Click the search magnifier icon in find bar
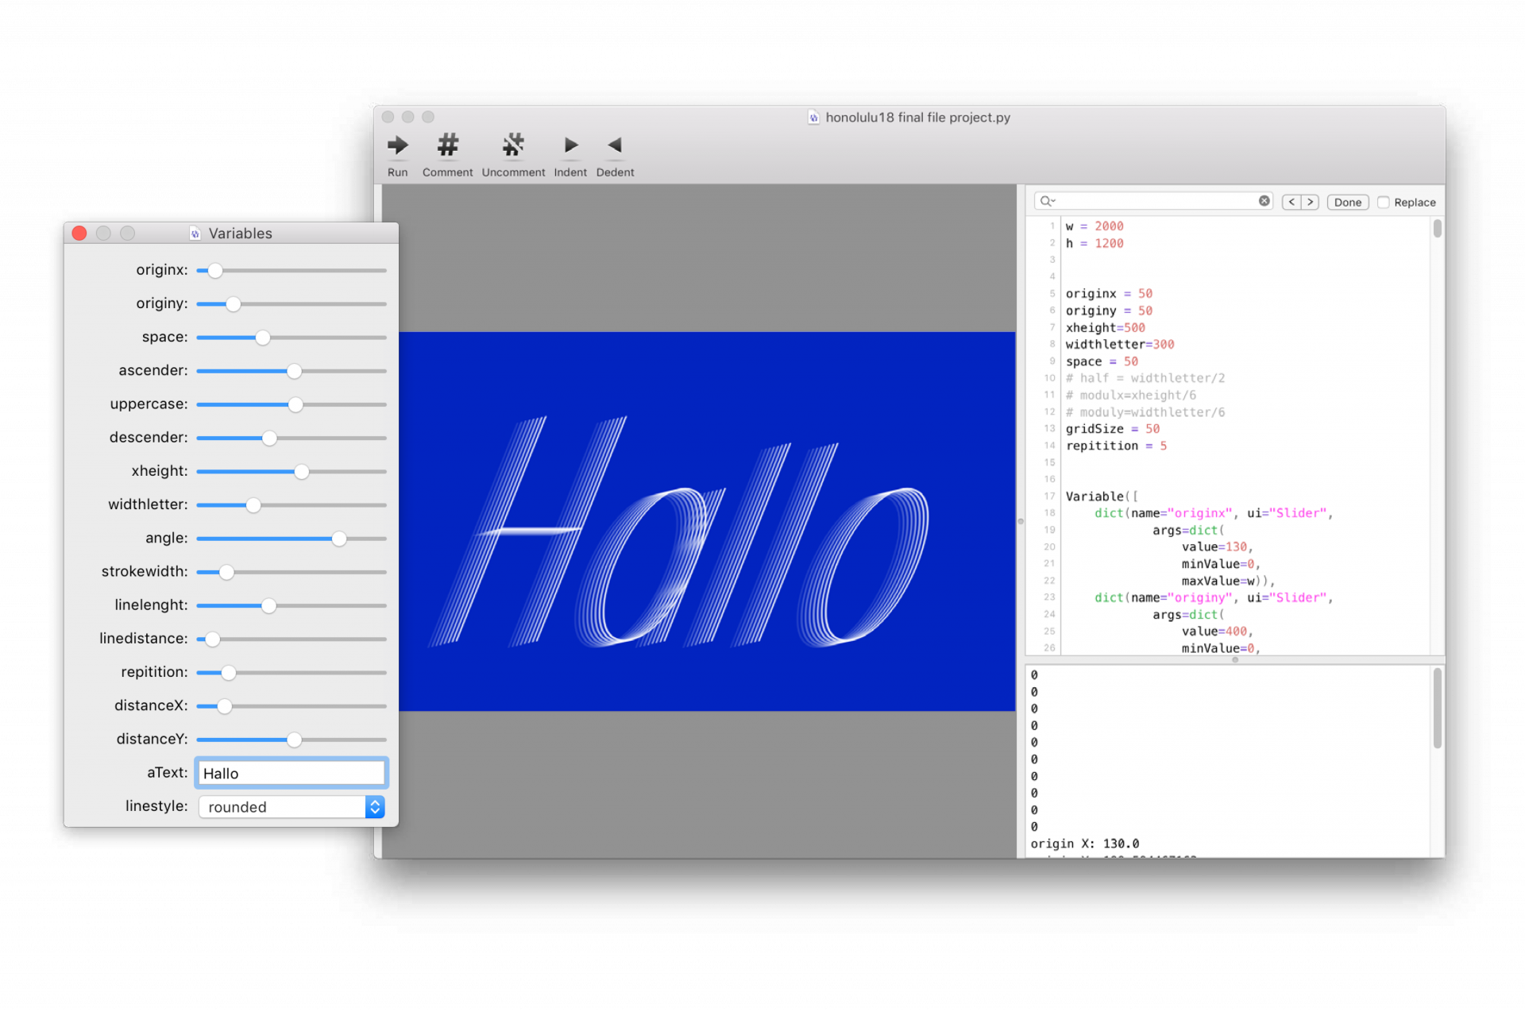The image size is (1525, 1012). pyautogui.click(x=1047, y=202)
